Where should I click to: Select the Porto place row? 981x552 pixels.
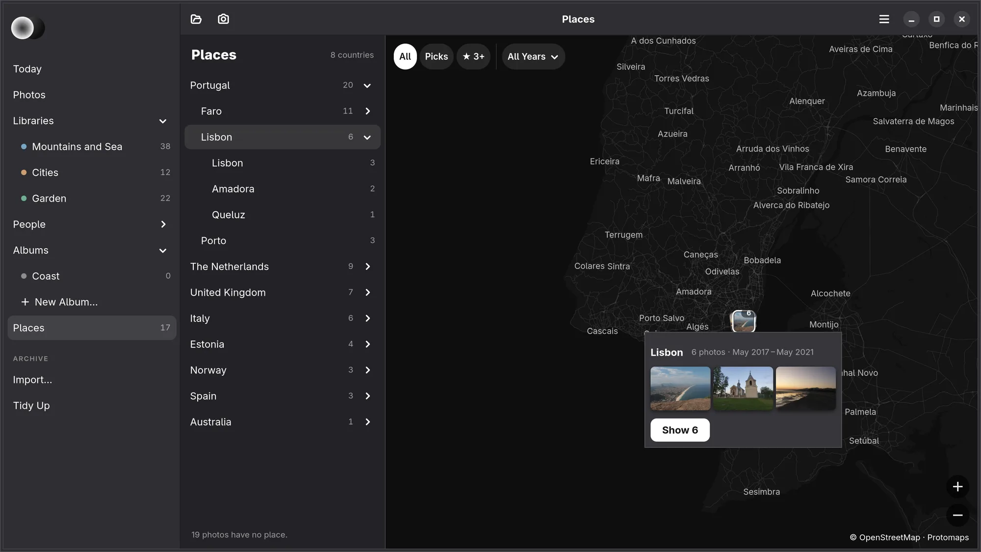tap(283, 241)
